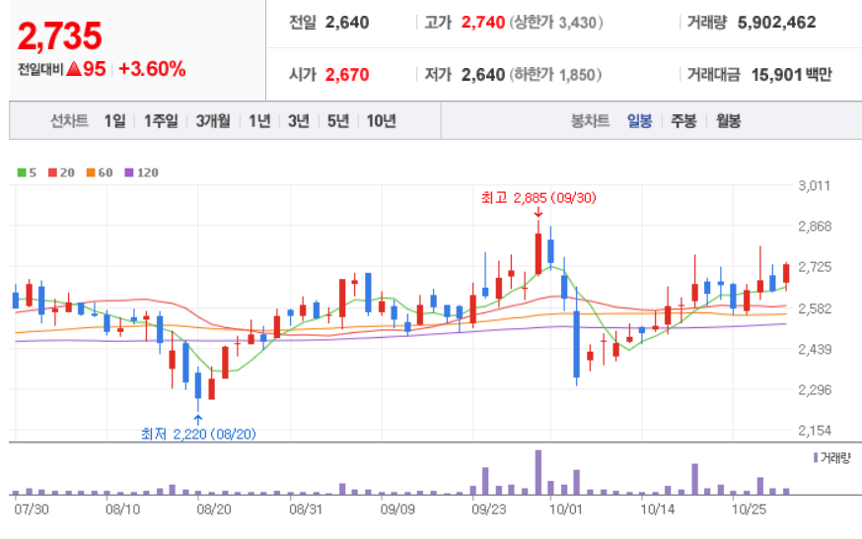Select the 1일 line chart period
862x539 pixels.
114,120
